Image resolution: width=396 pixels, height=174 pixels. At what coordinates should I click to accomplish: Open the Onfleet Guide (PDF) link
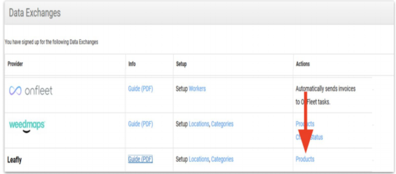coord(140,89)
